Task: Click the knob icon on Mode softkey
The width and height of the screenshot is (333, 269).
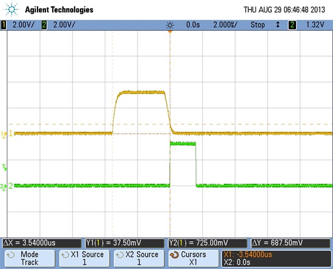Action: tap(10, 255)
